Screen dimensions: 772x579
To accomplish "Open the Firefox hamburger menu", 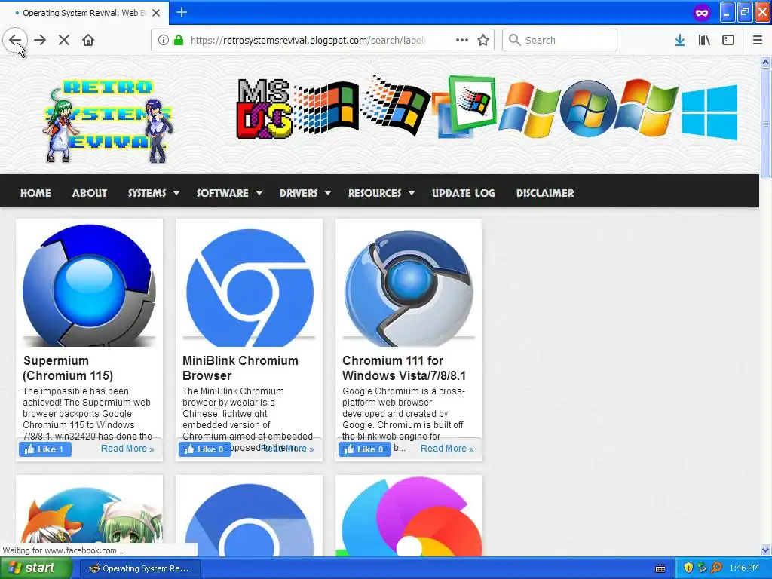I will click(758, 40).
